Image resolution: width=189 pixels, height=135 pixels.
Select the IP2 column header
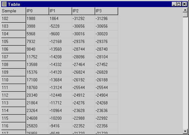pyautogui.click(x=83, y=11)
